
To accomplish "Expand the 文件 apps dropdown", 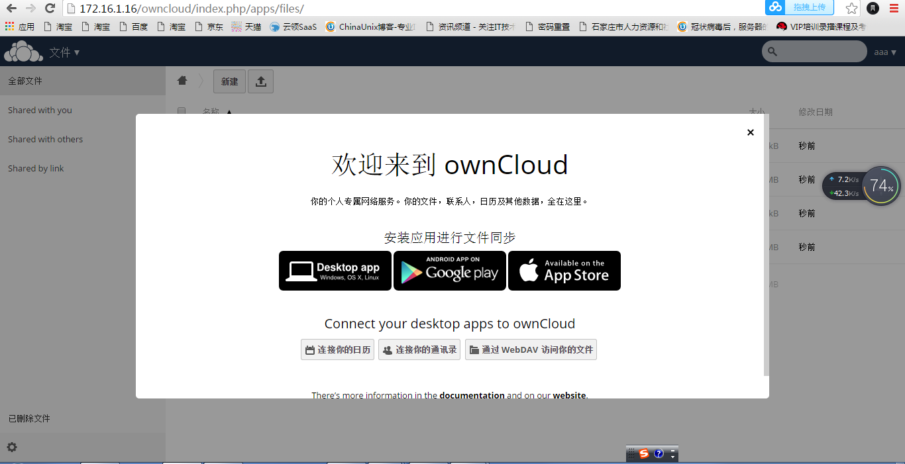I will tap(64, 52).
